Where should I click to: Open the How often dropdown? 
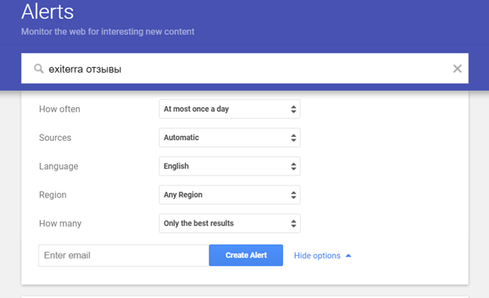pos(230,109)
